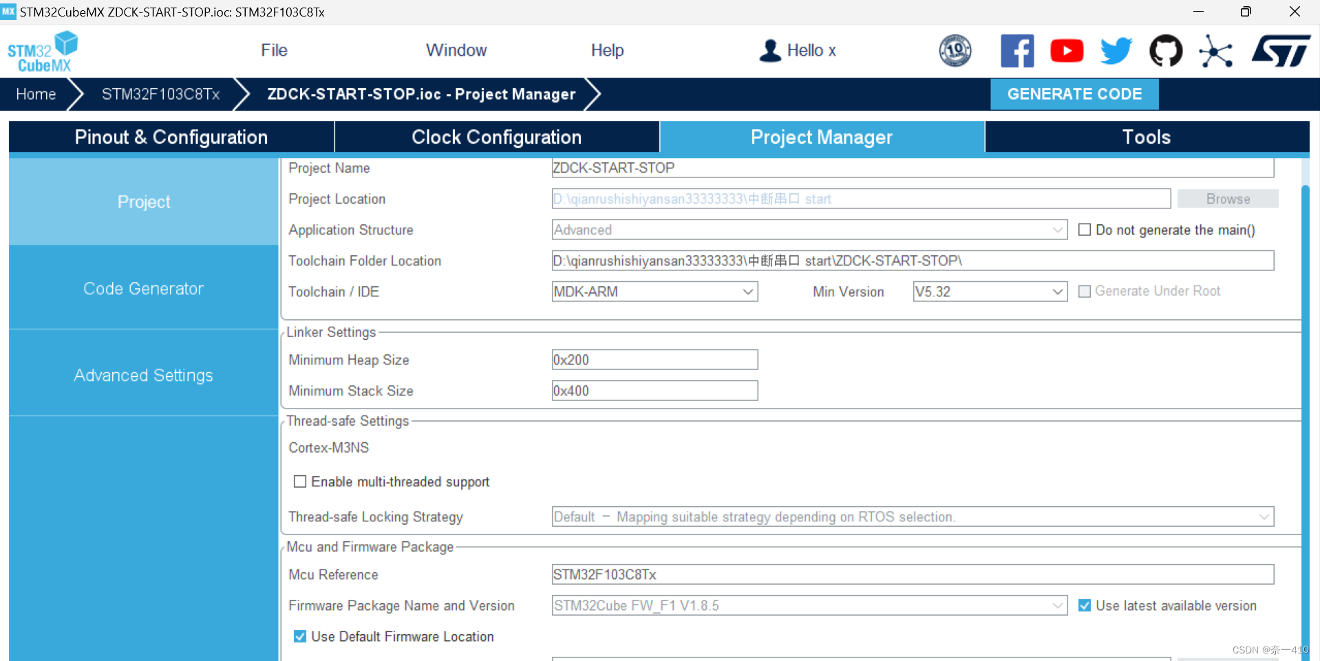Uncheck Use latest available version
Viewport: 1320px width, 661px height.
pyautogui.click(x=1085, y=605)
